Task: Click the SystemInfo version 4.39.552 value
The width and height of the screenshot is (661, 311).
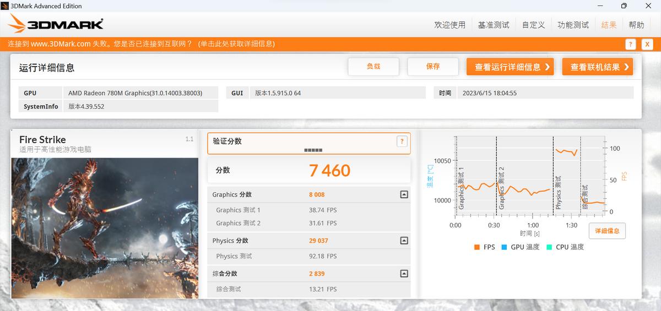Action: 86,106
